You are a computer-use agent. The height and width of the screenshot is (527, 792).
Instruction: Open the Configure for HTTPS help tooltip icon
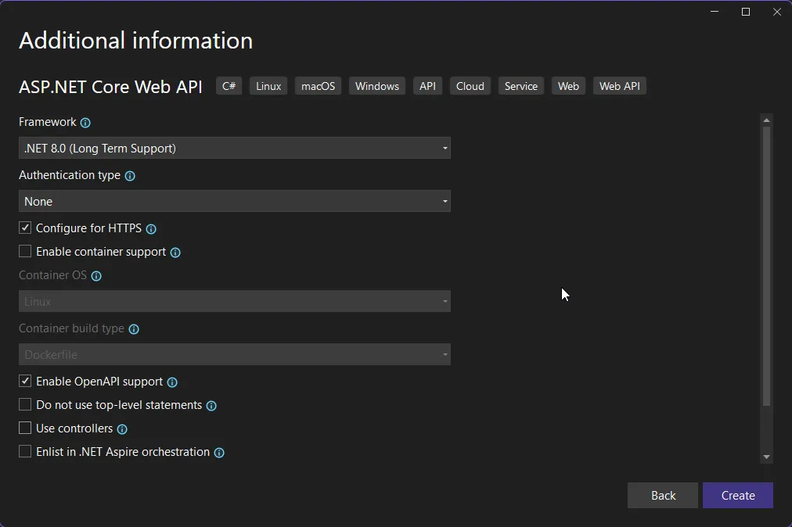(151, 228)
